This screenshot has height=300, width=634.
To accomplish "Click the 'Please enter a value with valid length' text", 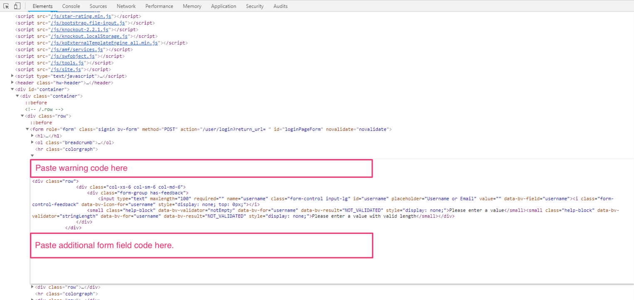I will [x=364, y=216].
